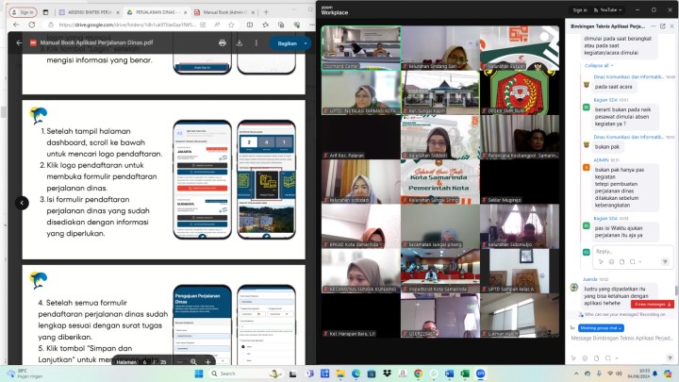Viewport: 679px width, 382px height.
Task: Open the browser favorites list
Action: point(265,25)
